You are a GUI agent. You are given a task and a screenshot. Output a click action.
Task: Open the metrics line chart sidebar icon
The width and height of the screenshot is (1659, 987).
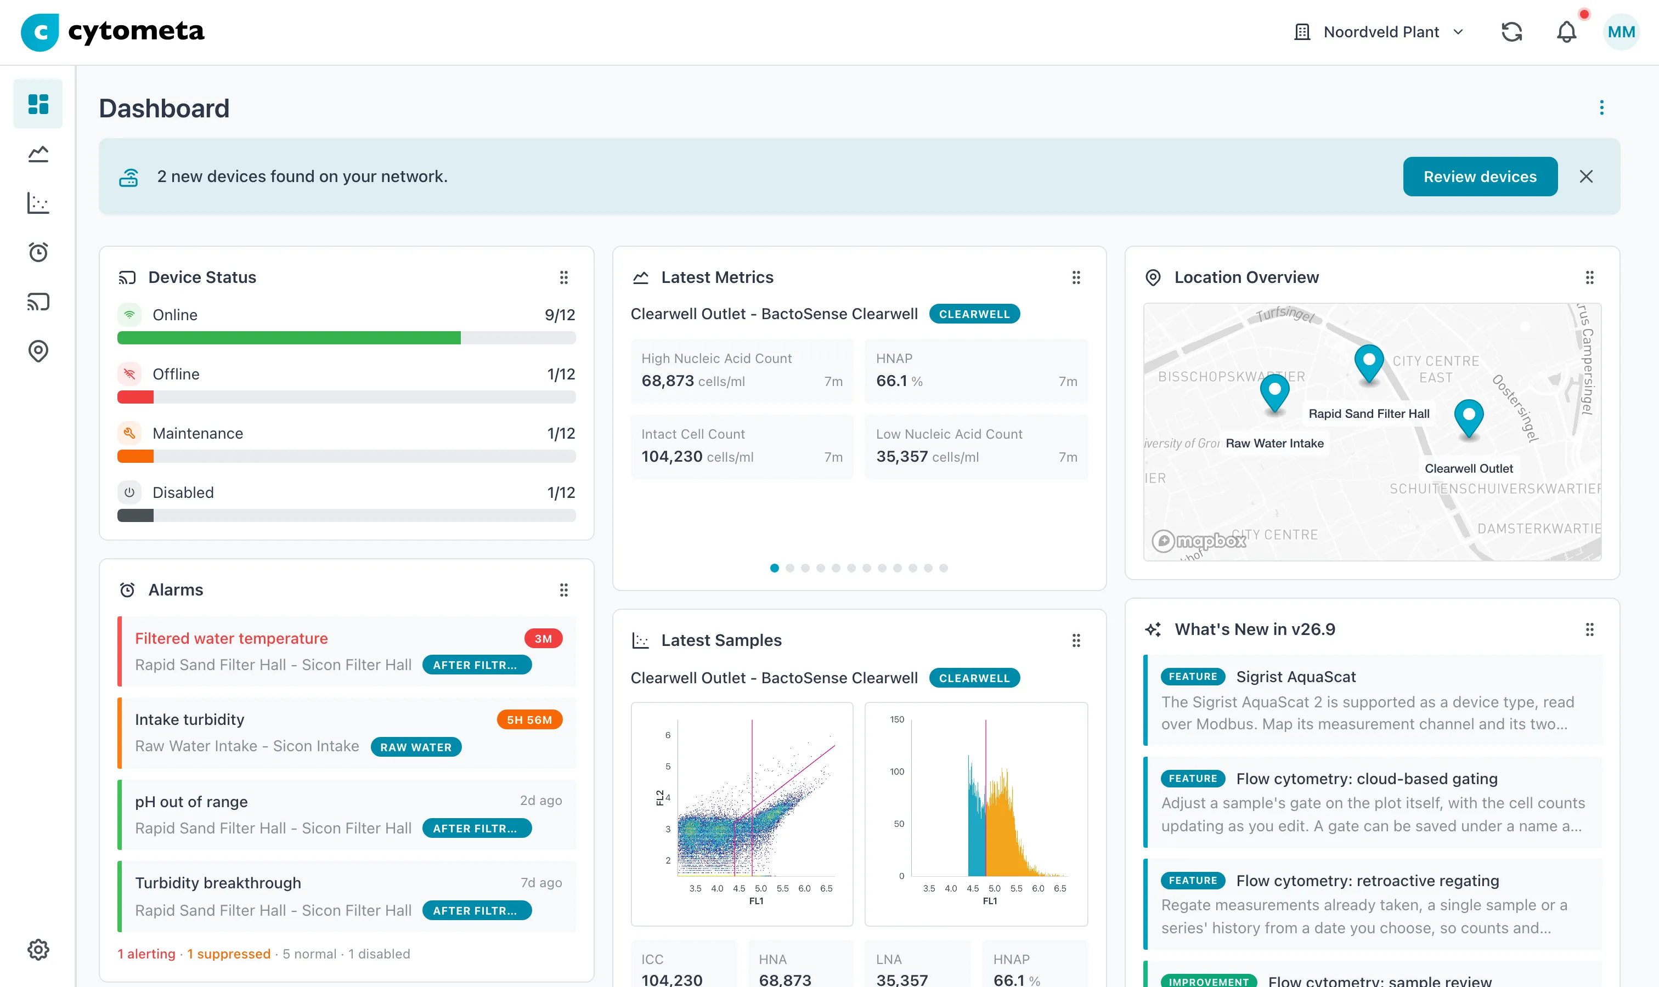[x=38, y=154]
